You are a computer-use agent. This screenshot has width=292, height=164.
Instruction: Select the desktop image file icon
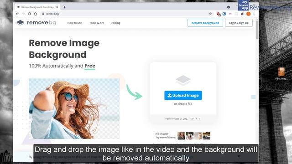tap(281, 74)
